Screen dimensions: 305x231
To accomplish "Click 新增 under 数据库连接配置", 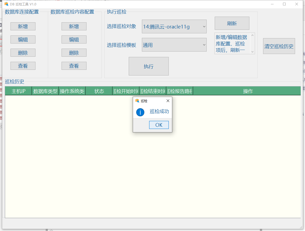I will click(23, 26).
